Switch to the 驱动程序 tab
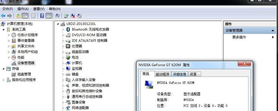 pos(163,74)
